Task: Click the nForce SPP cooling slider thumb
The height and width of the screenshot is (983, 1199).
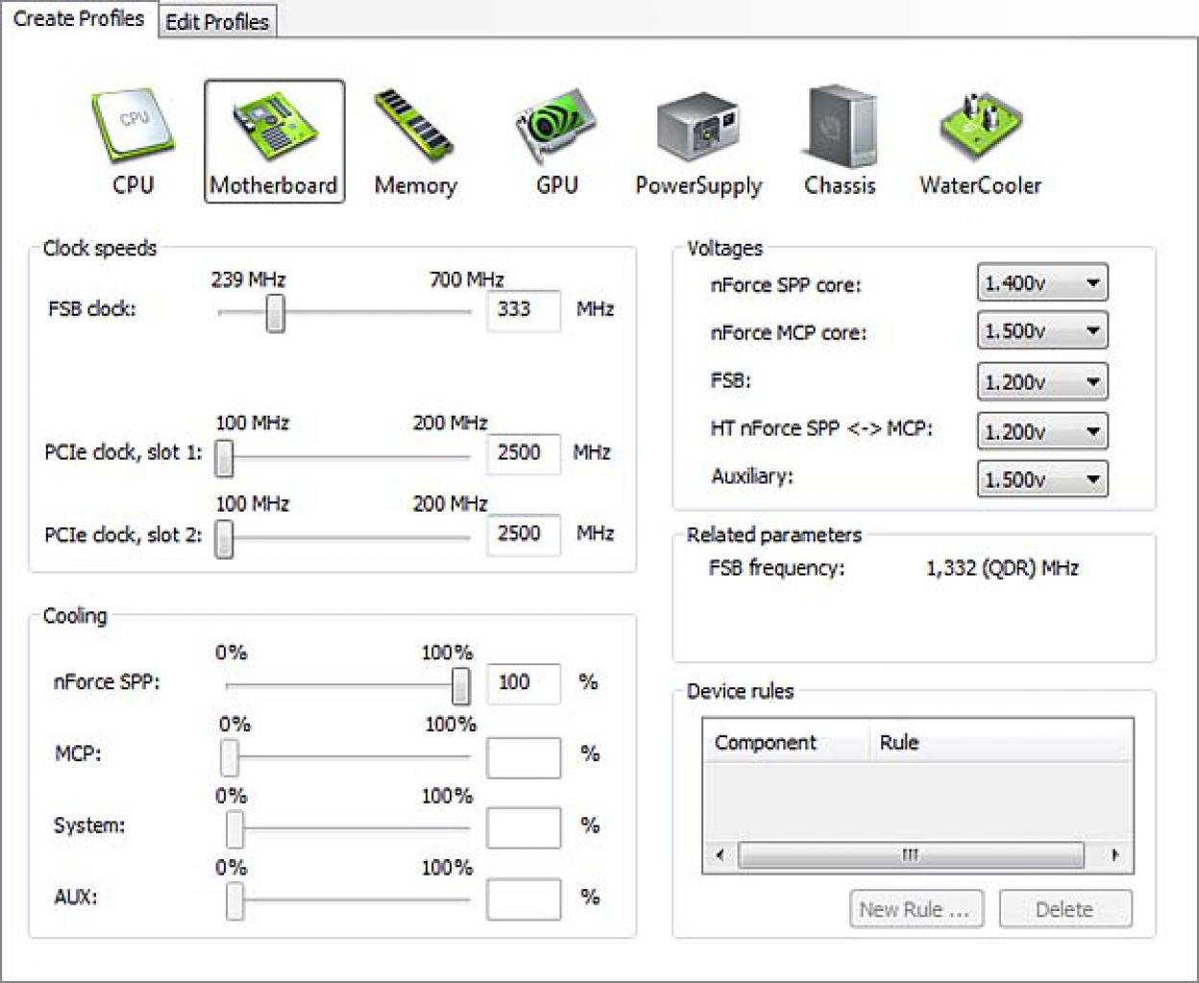Action: [461, 685]
